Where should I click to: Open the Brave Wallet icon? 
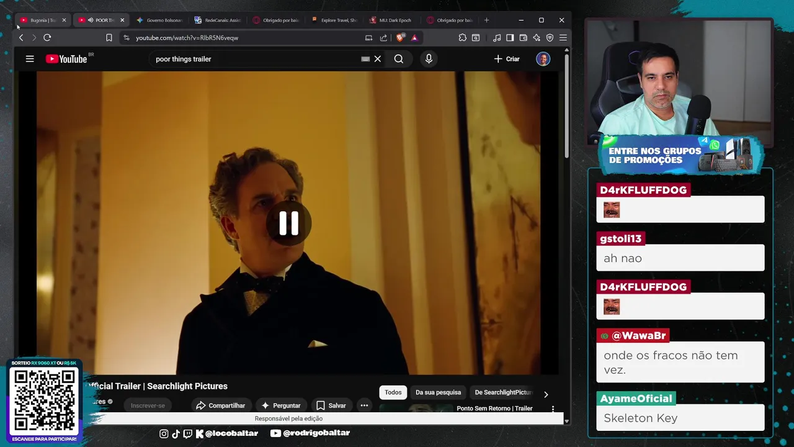point(523,38)
